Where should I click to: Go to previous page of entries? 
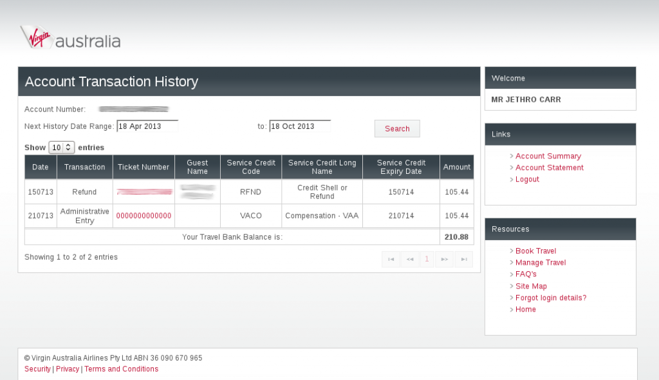[x=410, y=259]
